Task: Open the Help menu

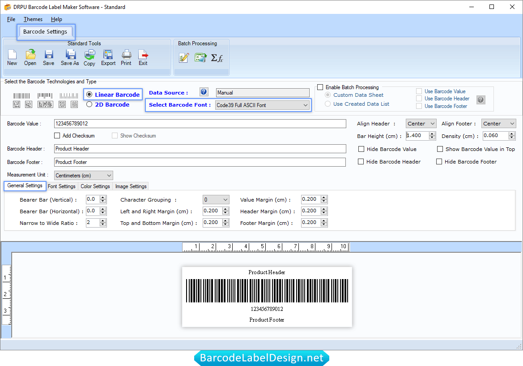Action: (56, 19)
